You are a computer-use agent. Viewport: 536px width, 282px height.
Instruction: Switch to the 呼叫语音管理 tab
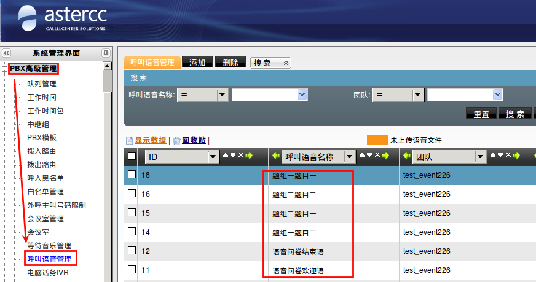(152, 63)
